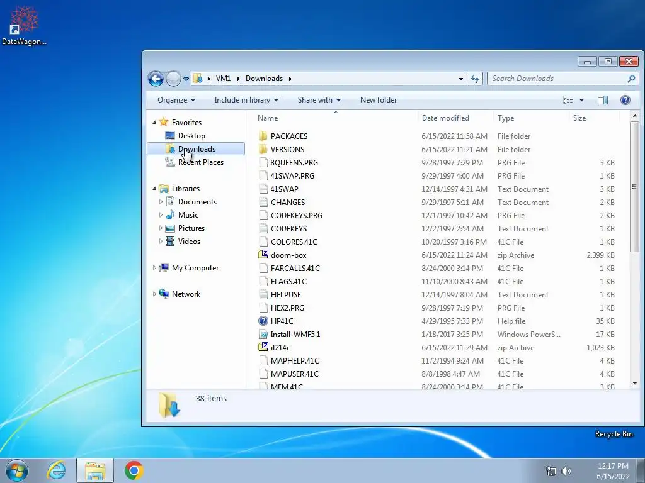Image resolution: width=645 pixels, height=483 pixels.
Task: Select the CODEKEYS text document icon
Action: point(263,228)
